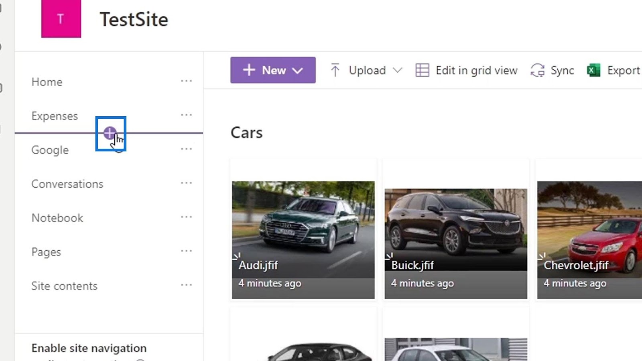Viewport: 642px width, 361px height.
Task: Open the Site contents link
Action: coord(64,286)
